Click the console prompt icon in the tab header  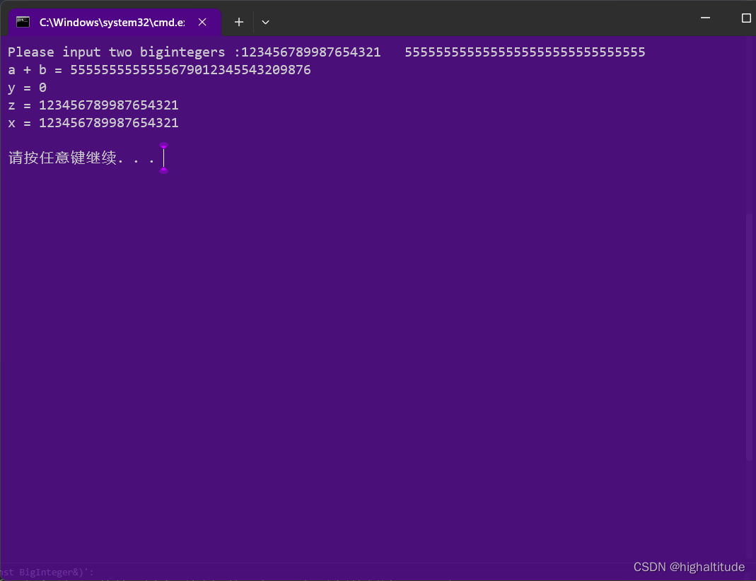point(22,22)
